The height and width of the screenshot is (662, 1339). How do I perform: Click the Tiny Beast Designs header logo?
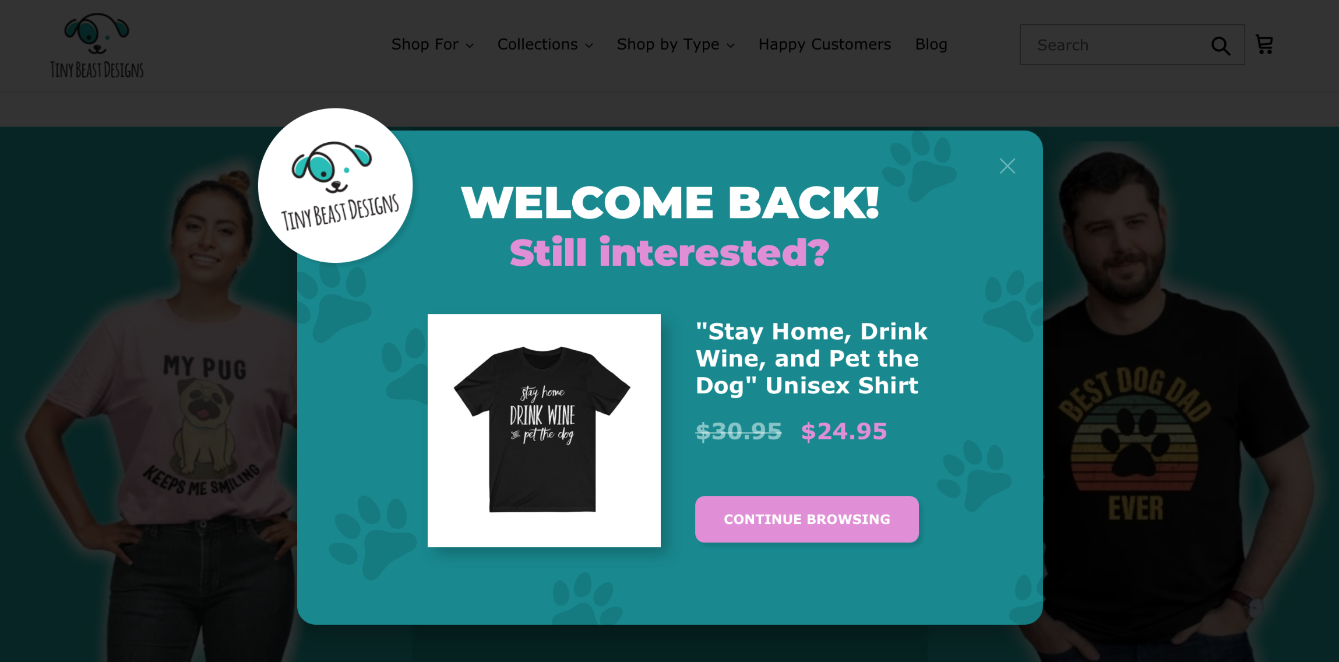click(x=97, y=45)
